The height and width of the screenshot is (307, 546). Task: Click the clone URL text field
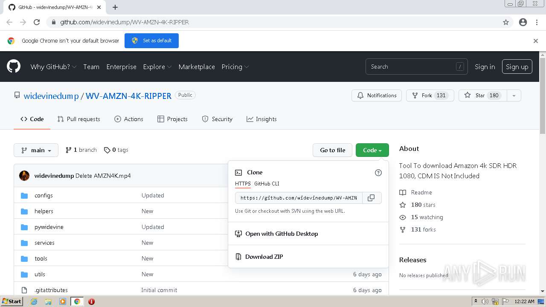(299, 198)
